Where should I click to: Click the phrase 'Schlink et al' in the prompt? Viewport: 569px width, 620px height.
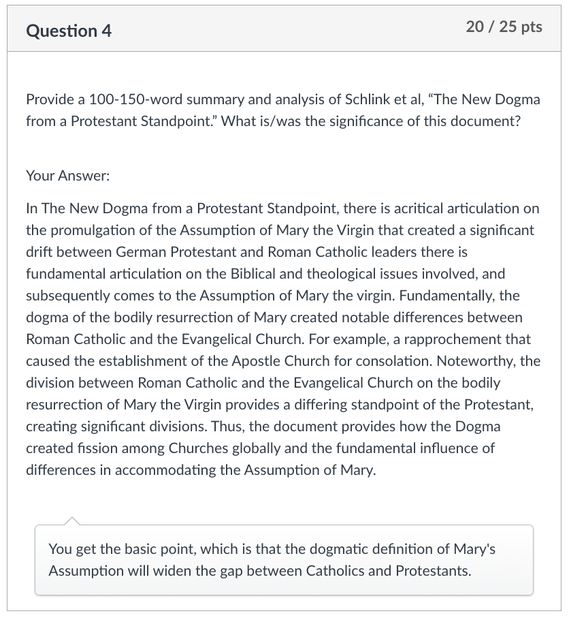[384, 99]
